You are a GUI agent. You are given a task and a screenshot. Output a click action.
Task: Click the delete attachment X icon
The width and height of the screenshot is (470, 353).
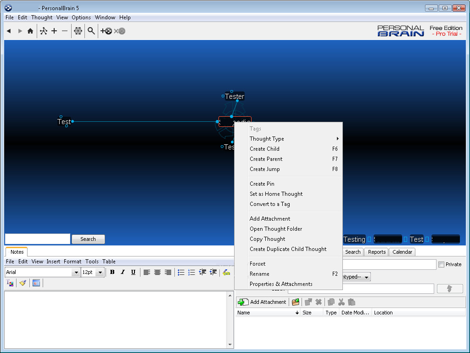[319, 302]
